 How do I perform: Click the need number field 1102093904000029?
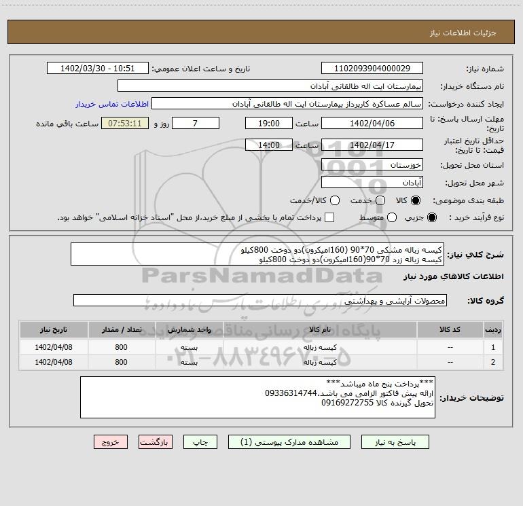[x=372, y=69]
